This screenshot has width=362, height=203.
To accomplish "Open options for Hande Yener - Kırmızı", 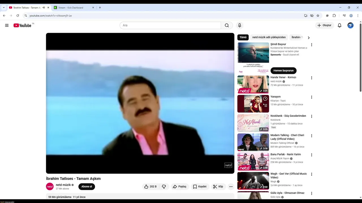I will click(312, 78).
